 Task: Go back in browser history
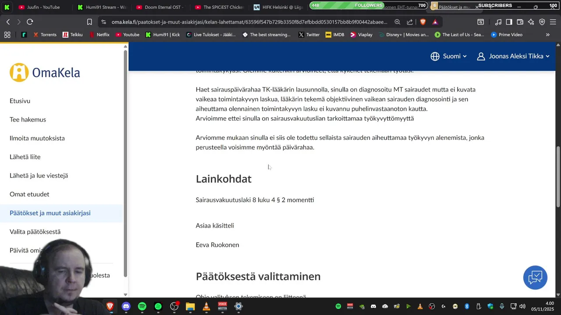pyautogui.click(x=8, y=22)
